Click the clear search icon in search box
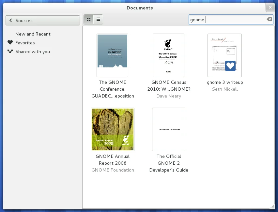Screen dimensions: 278x212 (269, 19)
